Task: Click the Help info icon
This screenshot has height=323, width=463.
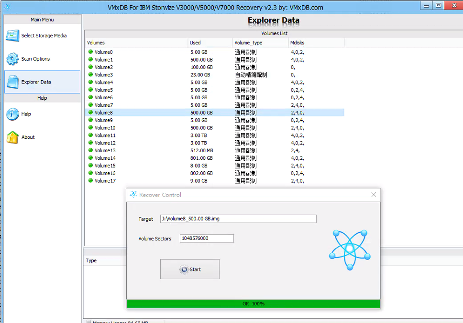Action: click(x=12, y=114)
